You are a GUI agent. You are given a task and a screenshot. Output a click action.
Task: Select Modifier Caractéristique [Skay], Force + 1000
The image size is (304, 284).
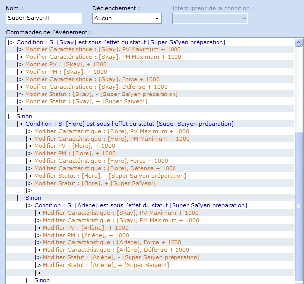tap(150, 79)
